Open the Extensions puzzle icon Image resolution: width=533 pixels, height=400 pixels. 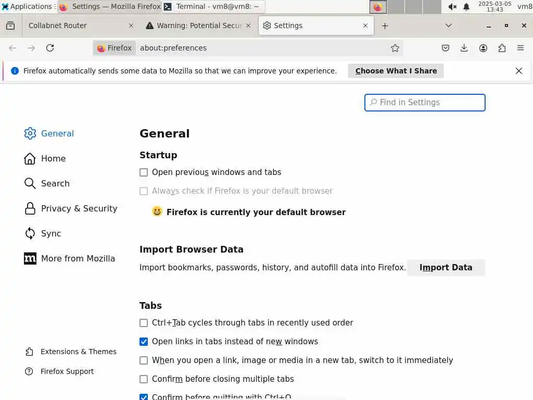click(502, 48)
